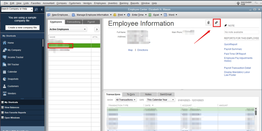The width and height of the screenshot is (262, 131).
Task: Open the Employees menu
Action: 100,3
